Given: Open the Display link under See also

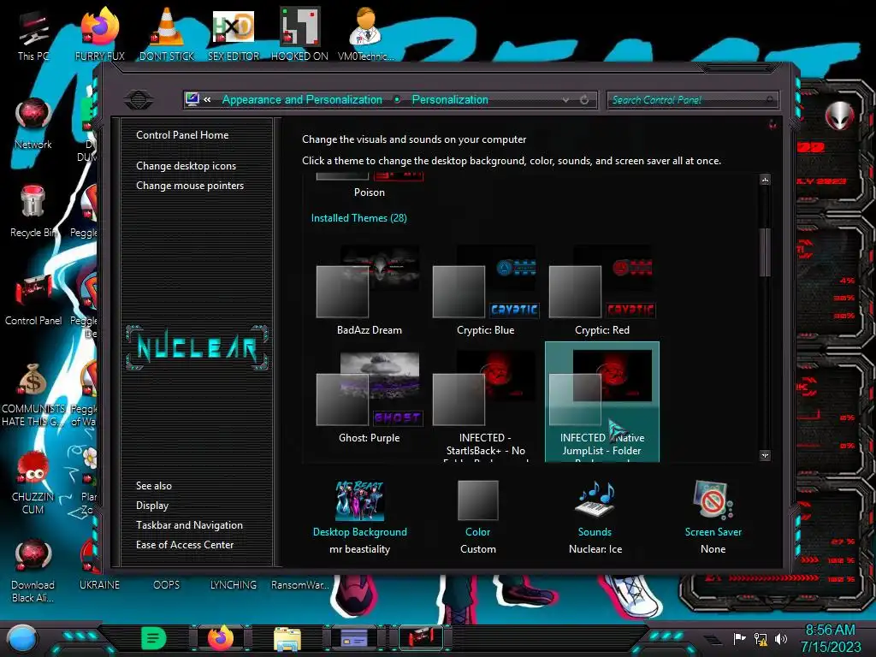Looking at the screenshot, I should point(152,506).
